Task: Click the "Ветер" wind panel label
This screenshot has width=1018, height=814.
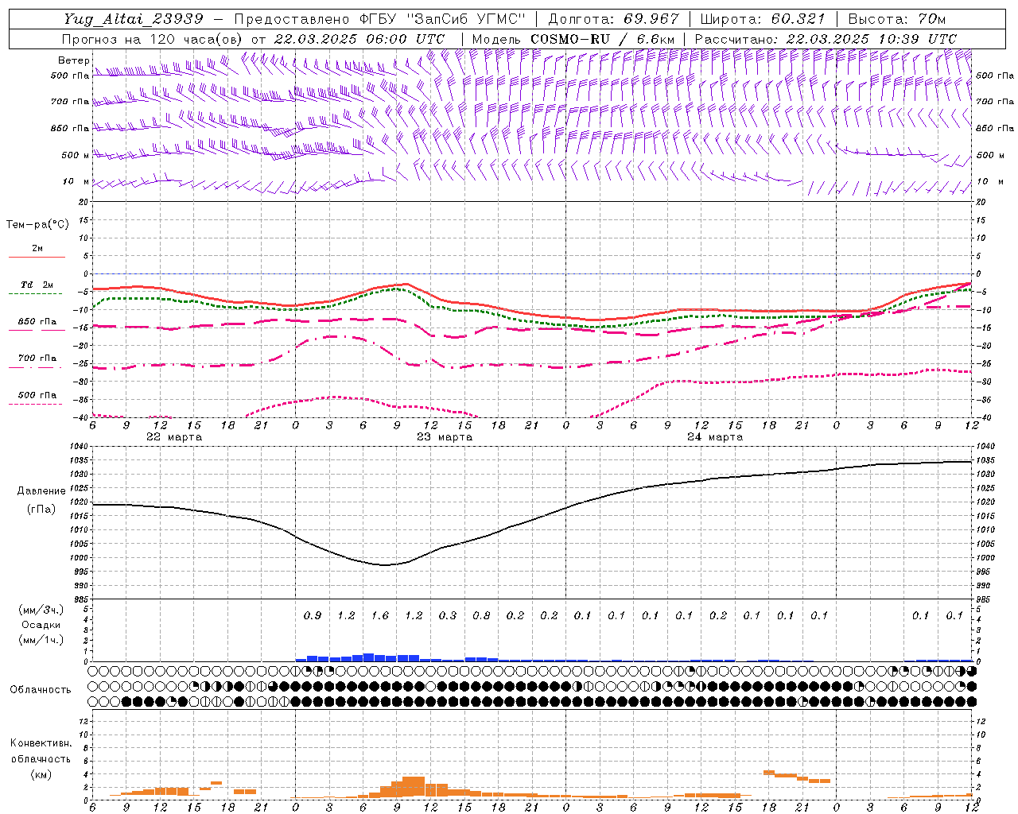Action: tap(73, 60)
